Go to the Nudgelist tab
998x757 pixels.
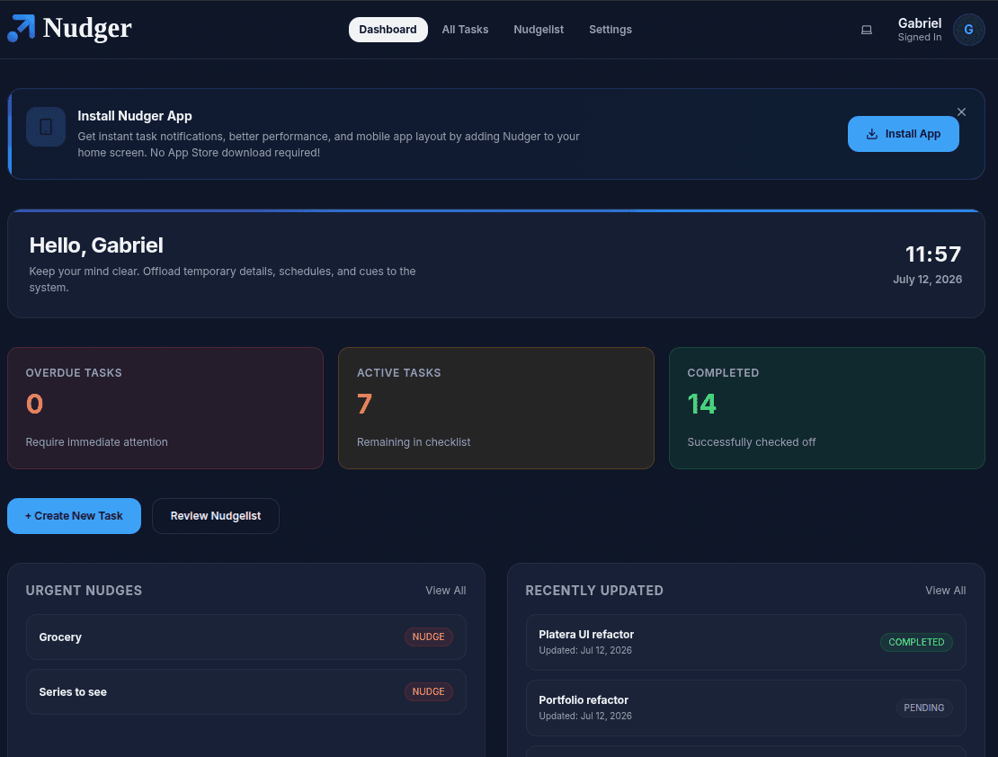tap(539, 30)
